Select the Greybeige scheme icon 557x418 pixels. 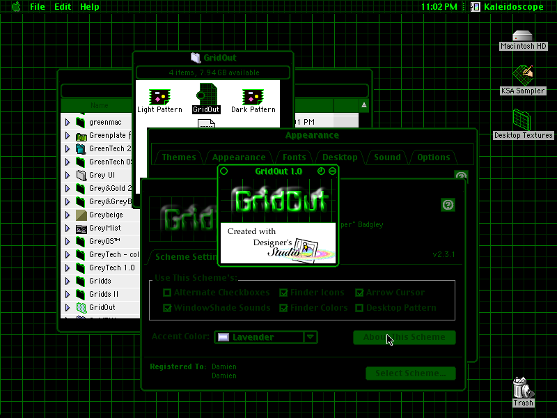81,215
